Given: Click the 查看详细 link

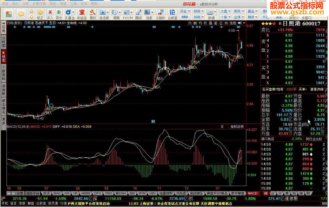Looking at the screenshot, I should [x=317, y=89].
